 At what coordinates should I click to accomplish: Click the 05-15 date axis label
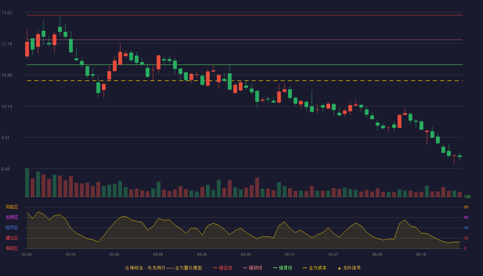point(289,254)
